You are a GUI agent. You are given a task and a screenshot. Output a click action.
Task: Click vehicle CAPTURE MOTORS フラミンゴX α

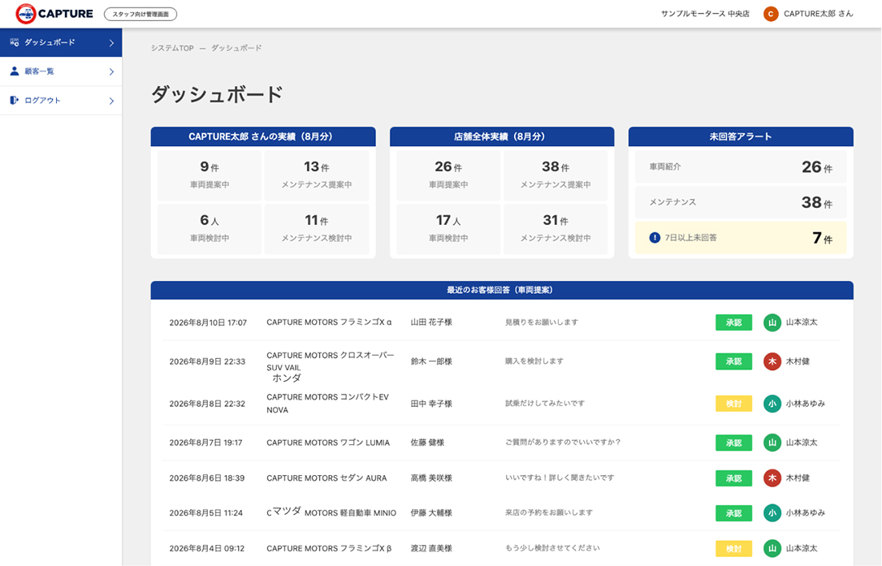coord(329,322)
